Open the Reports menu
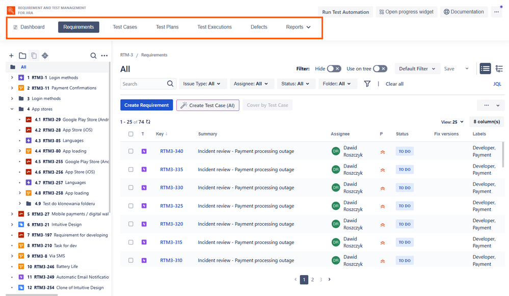Screen dimensions: 509x296 point(298,27)
